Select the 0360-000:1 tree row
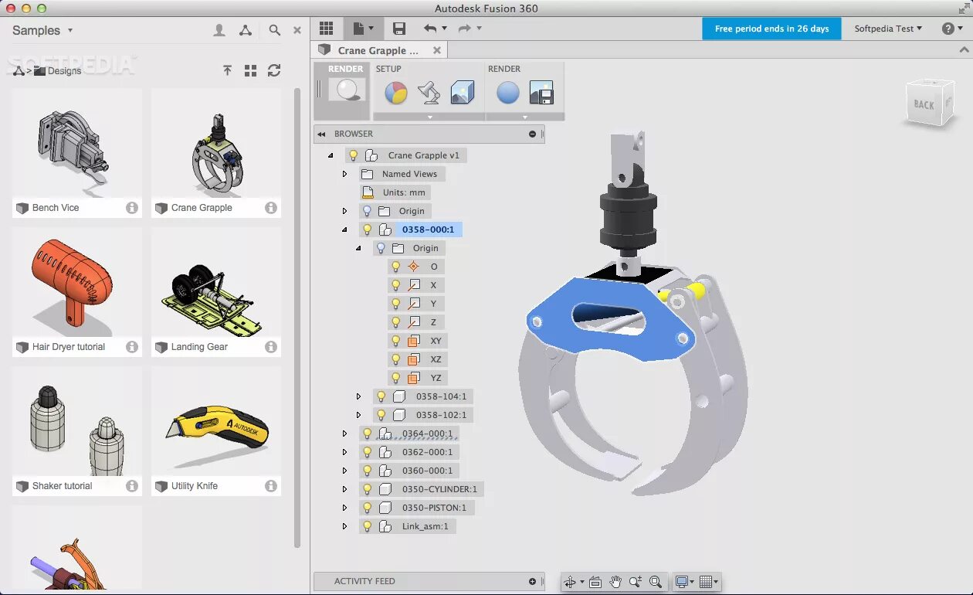Screen dimensions: 973x595 409,471
